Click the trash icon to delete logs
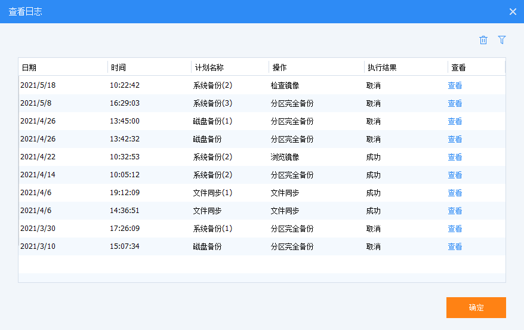The height and width of the screenshot is (330, 524). point(483,40)
